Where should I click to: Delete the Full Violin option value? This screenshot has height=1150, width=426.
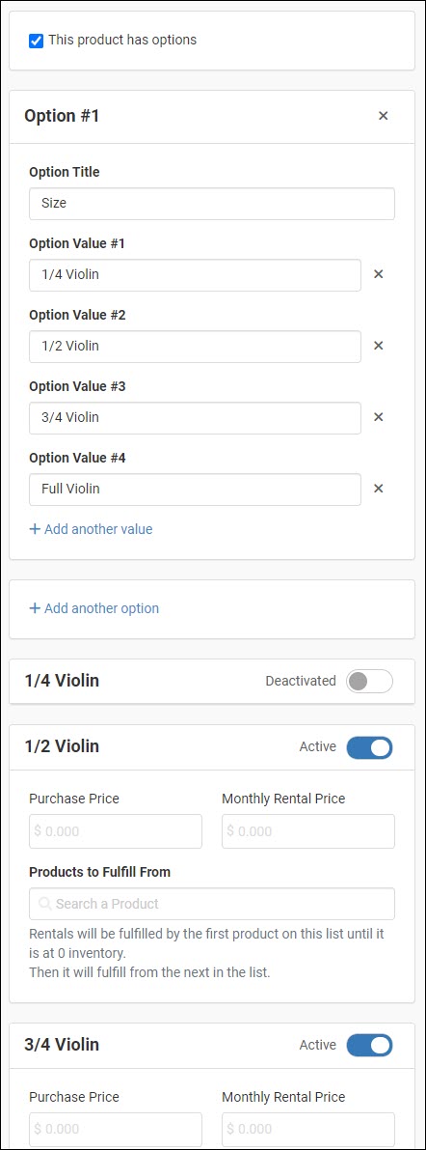point(379,489)
